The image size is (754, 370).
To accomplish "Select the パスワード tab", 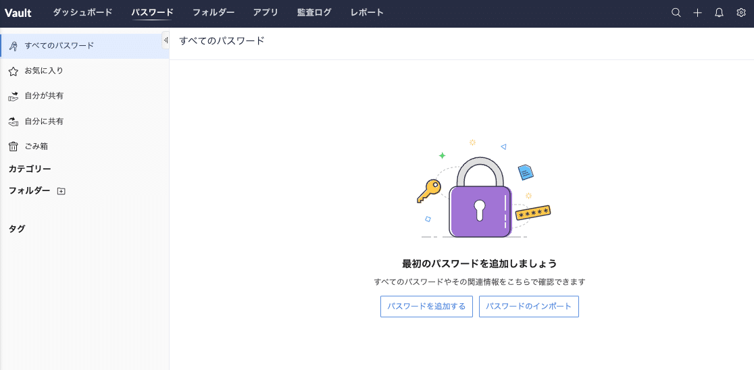I will pos(153,13).
